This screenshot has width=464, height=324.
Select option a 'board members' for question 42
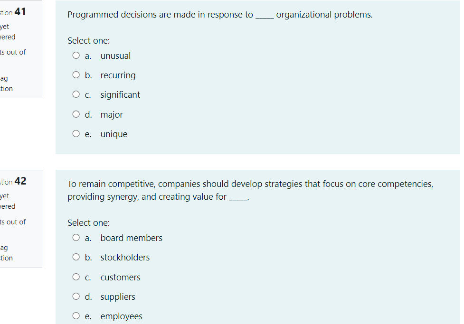76,237
